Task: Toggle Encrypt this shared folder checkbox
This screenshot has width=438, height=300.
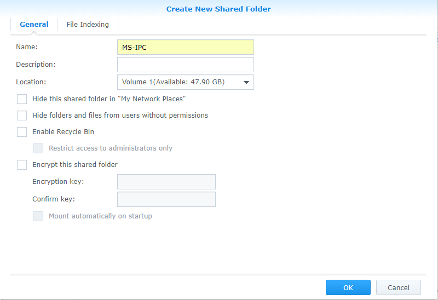Action: click(22, 165)
